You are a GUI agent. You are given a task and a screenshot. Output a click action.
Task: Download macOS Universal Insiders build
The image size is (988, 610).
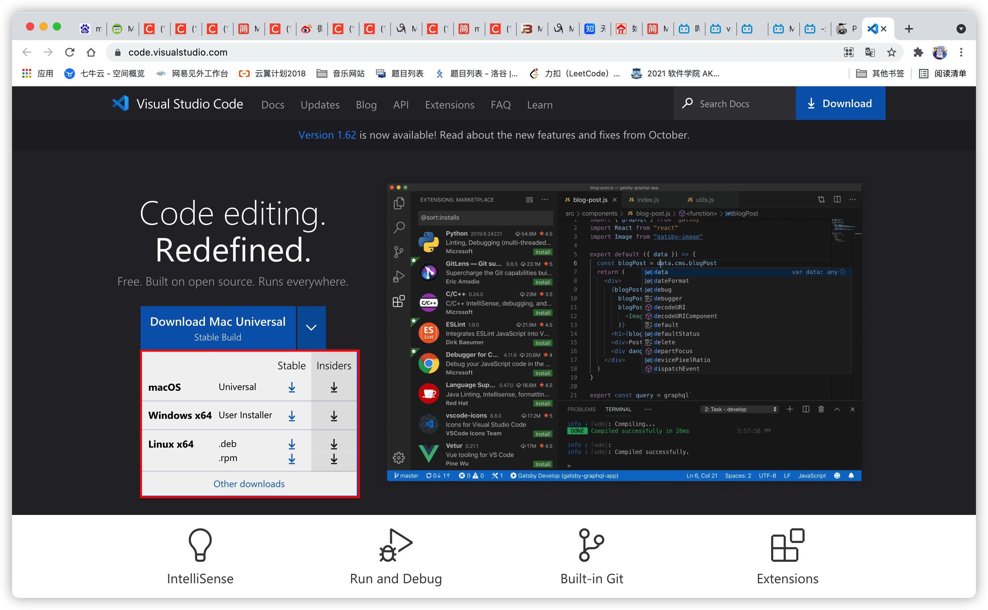pyautogui.click(x=334, y=387)
